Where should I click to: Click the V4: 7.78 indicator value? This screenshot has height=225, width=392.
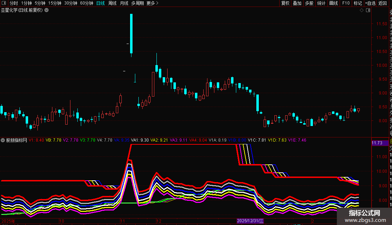point(105,140)
